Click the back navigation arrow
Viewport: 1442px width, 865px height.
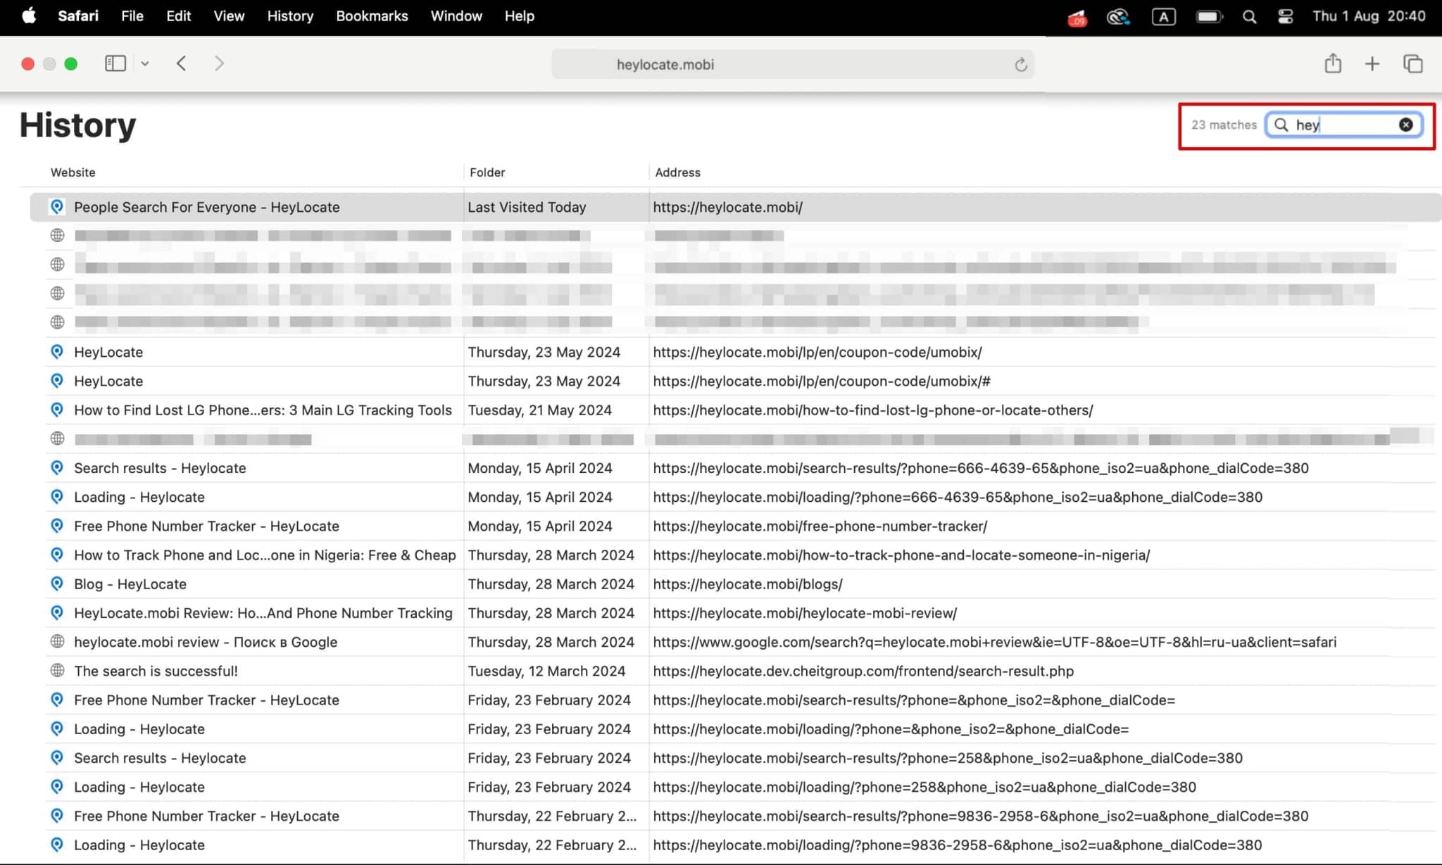182,63
